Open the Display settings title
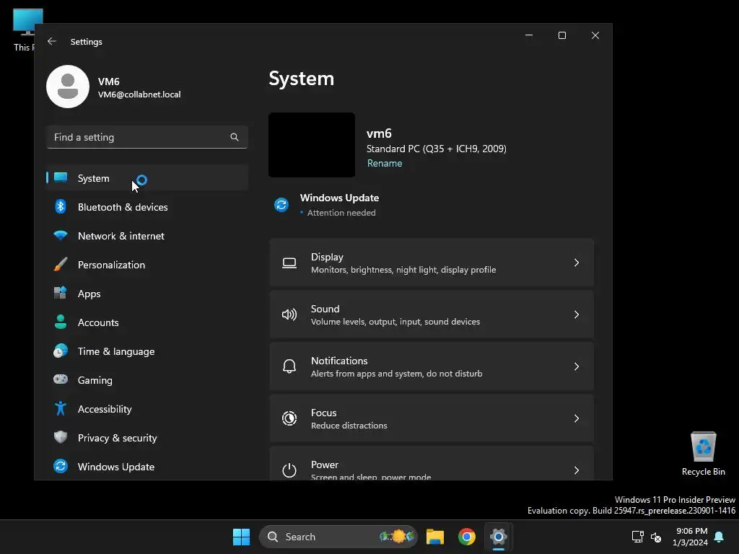The image size is (739, 554). click(x=327, y=257)
